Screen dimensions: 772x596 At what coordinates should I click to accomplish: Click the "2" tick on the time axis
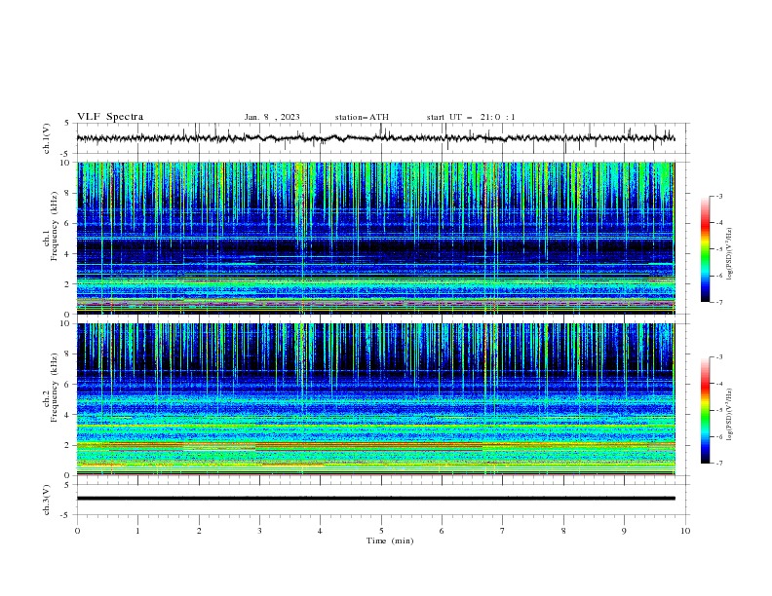pos(199,531)
